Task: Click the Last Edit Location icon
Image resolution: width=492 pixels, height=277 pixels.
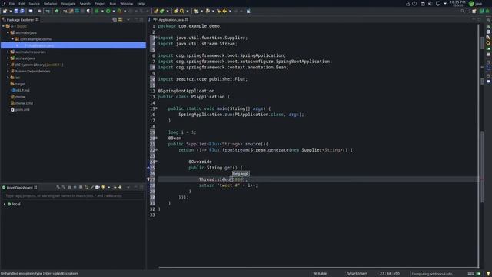Action: pyautogui.click(x=219, y=11)
